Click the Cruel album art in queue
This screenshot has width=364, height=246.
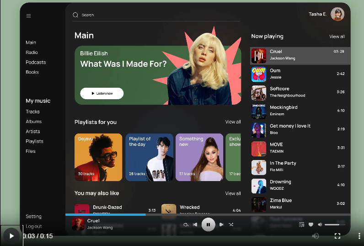coord(259,56)
